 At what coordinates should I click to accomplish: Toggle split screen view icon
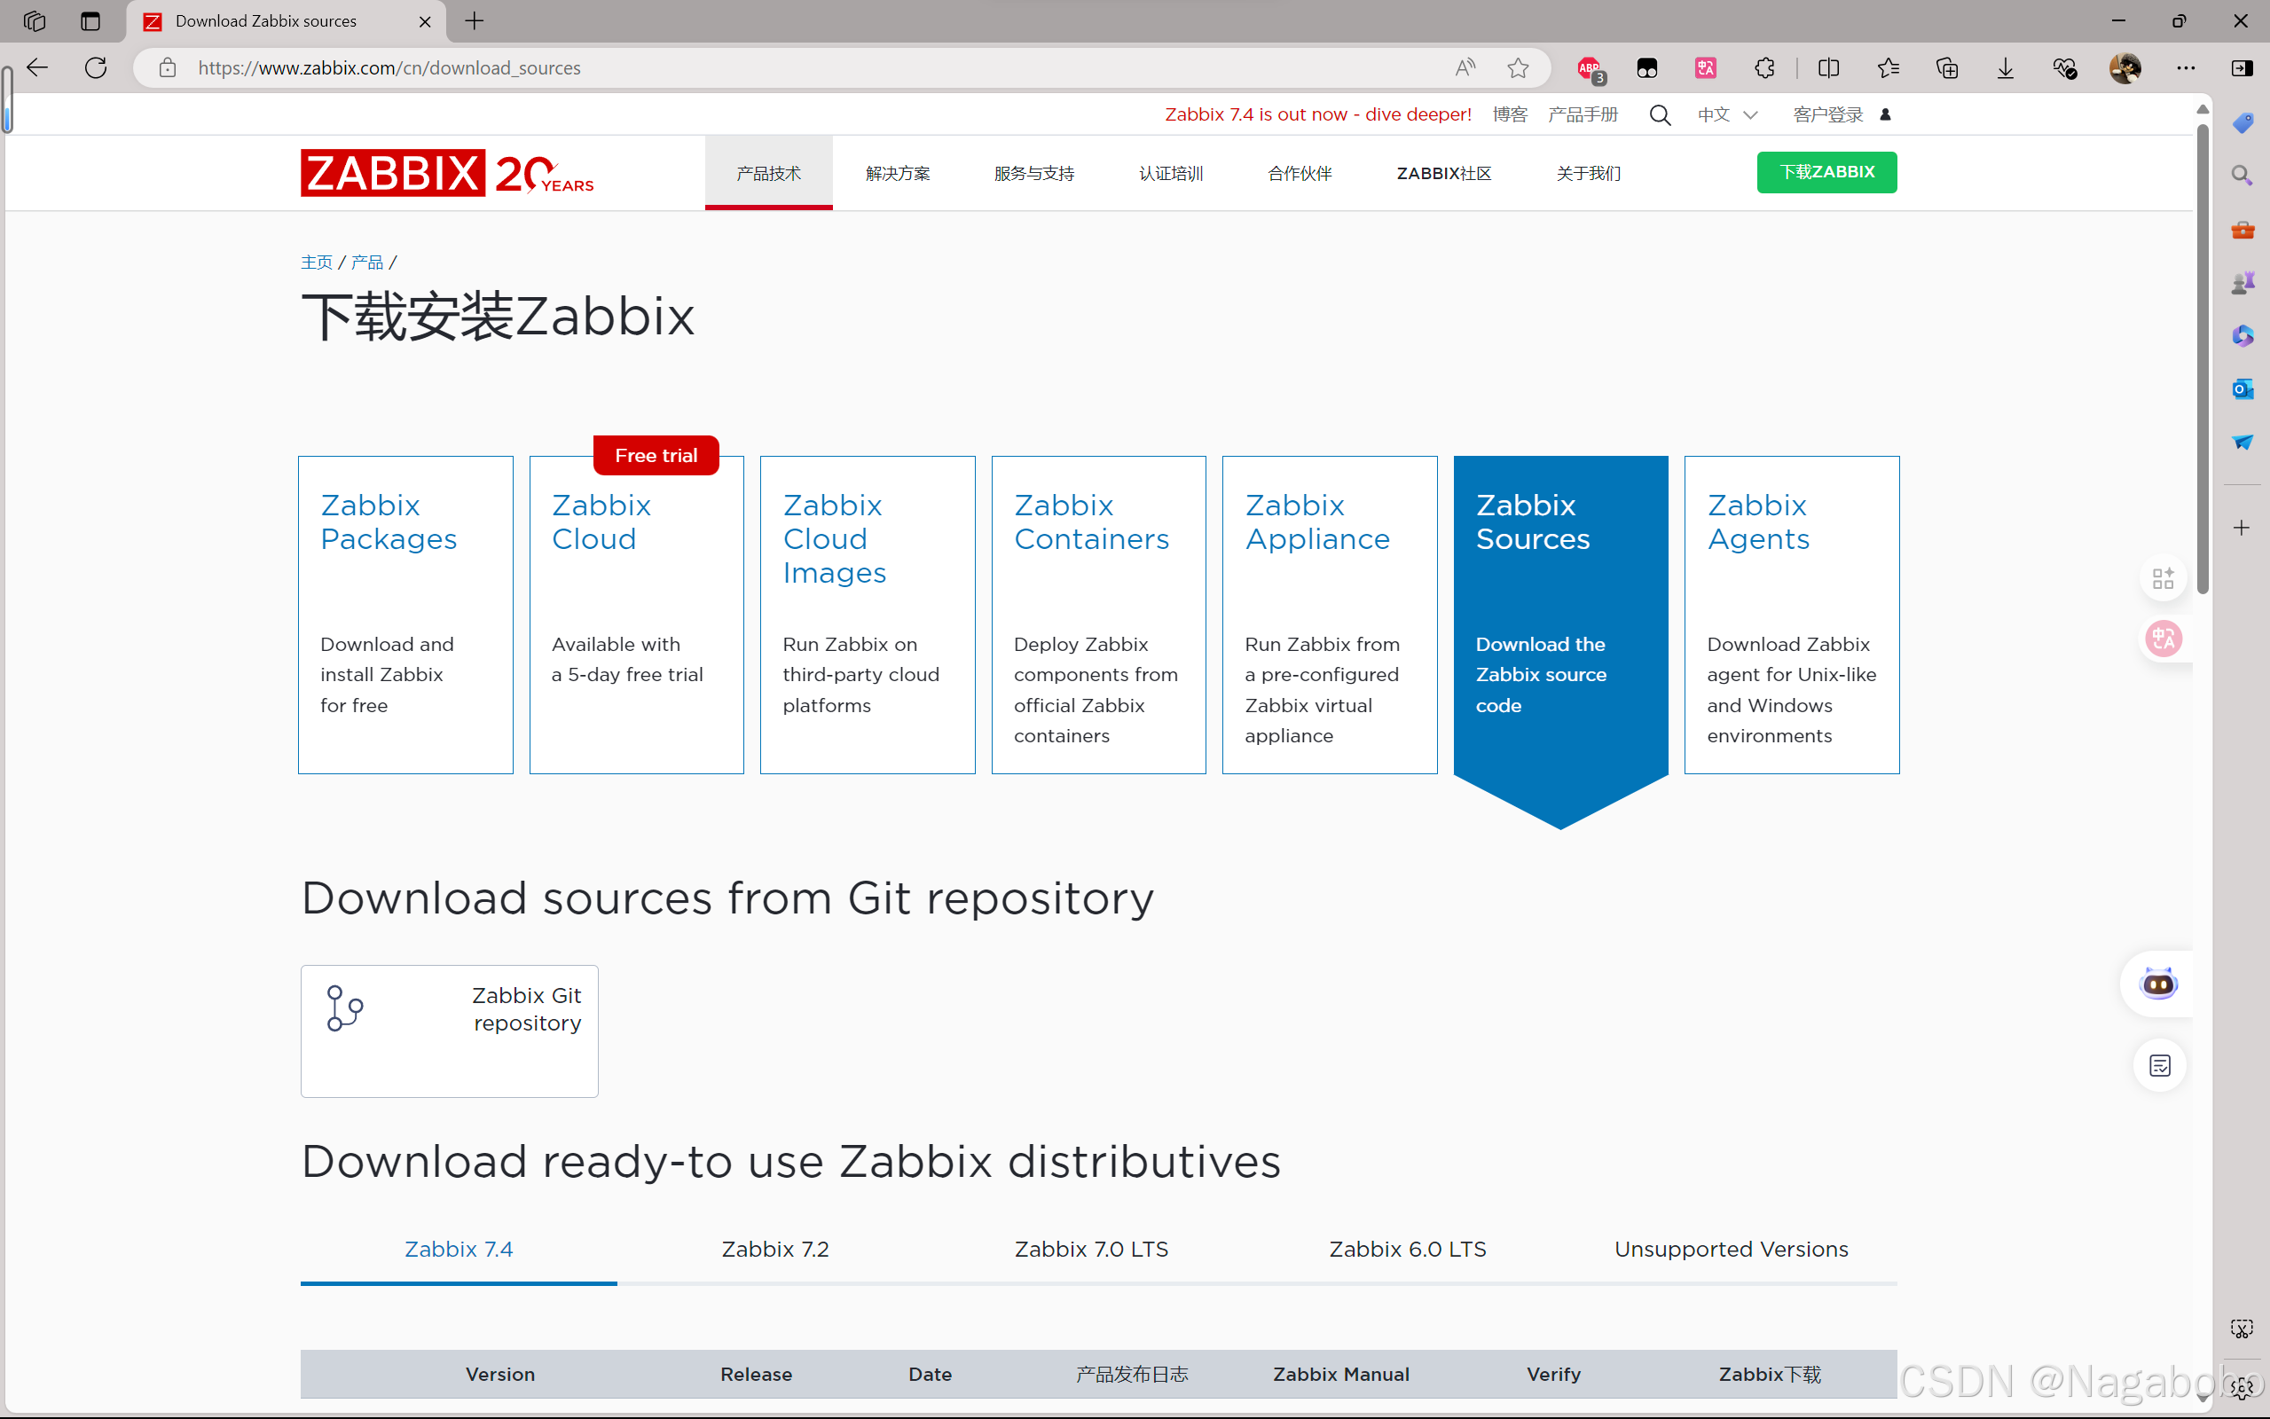[x=1828, y=67]
